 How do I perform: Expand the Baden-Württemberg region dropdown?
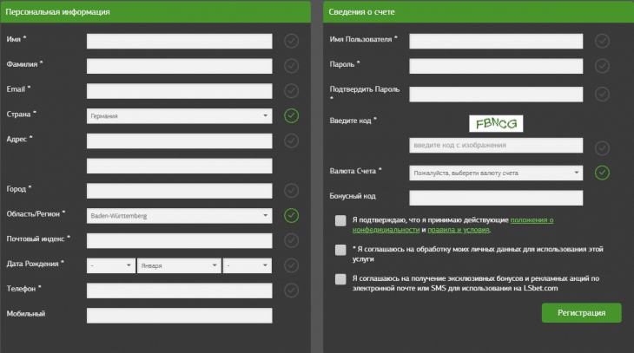[x=179, y=215]
